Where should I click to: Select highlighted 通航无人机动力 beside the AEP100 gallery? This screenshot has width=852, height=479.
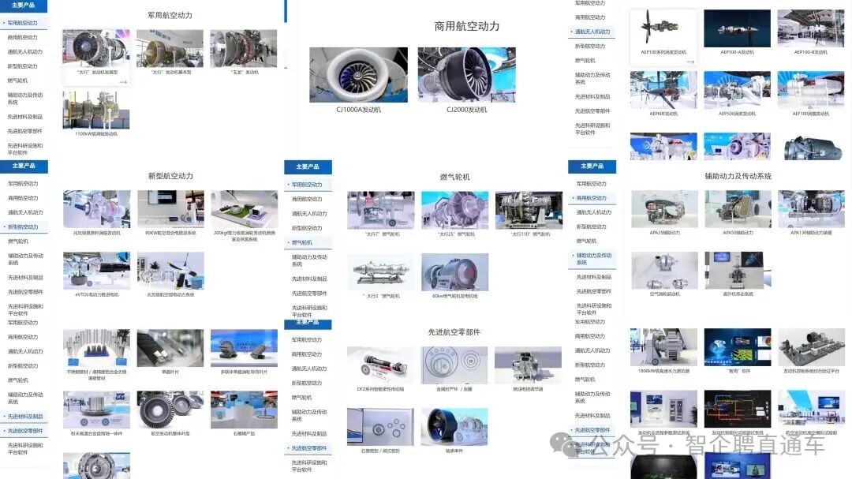pos(592,32)
